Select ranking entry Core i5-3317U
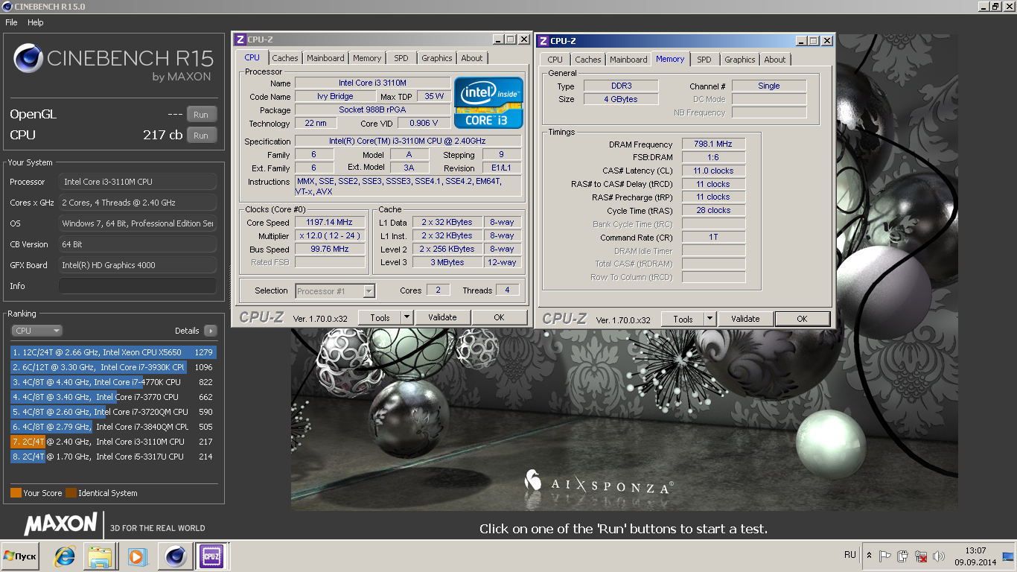Screen dimensions: 1017x572 pos(112,457)
